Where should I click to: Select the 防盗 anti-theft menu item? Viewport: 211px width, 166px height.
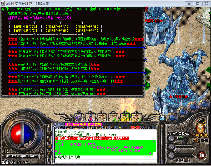click(91, 124)
